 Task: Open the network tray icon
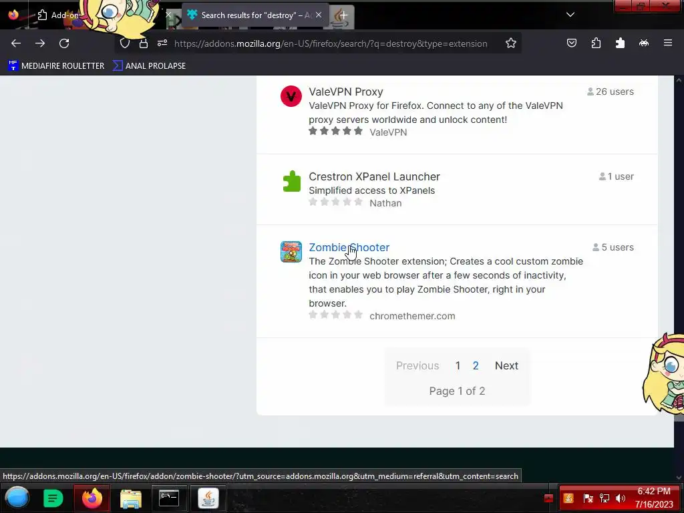[604, 498]
